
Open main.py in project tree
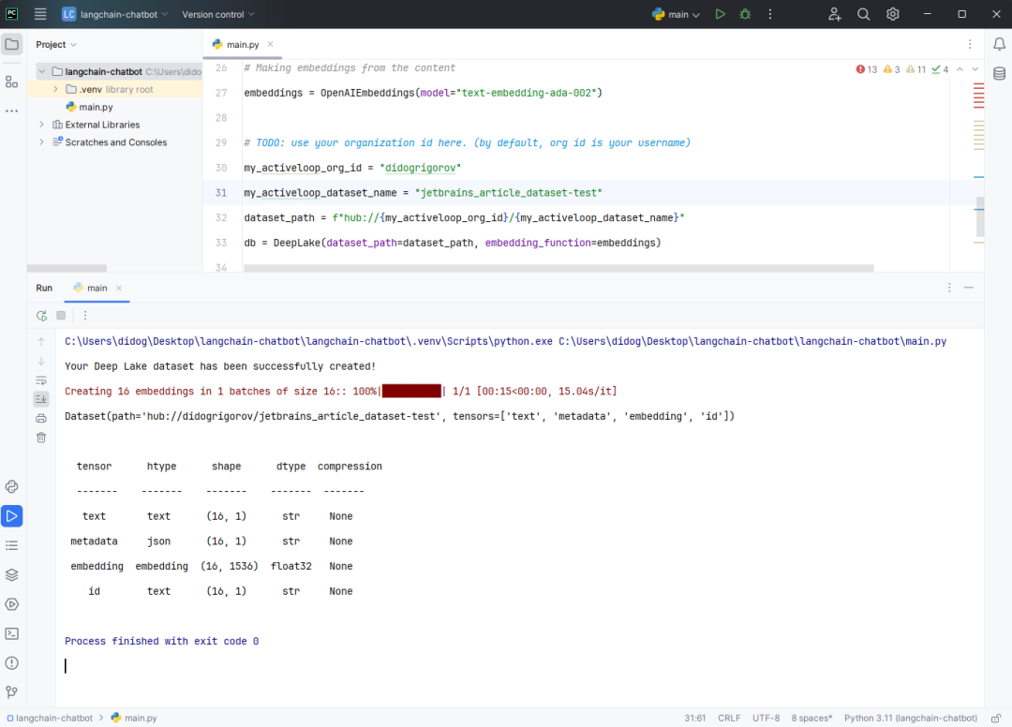pyautogui.click(x=89, y=107)
